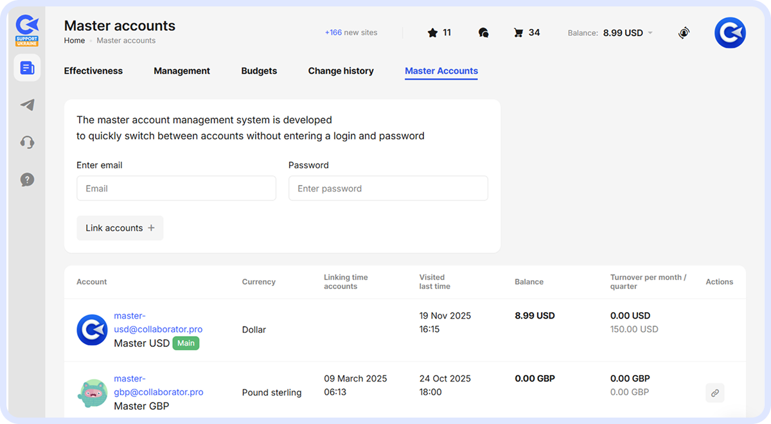View favorites by clicking the star icon
Viewport: 771px width, 424px height.
pyautogui.click(x=432, y=32)
